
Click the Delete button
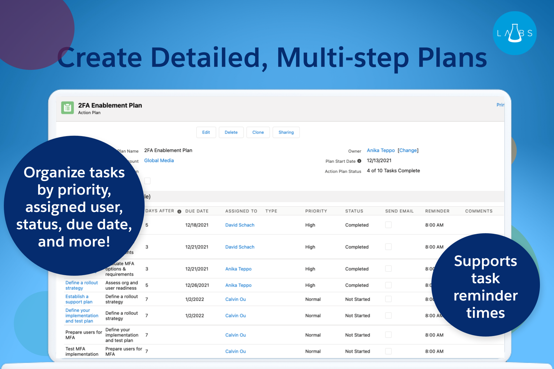(231, 132)
